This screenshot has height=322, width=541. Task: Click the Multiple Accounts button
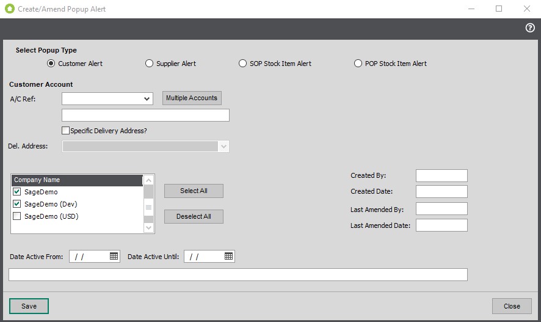click(192, 98)
